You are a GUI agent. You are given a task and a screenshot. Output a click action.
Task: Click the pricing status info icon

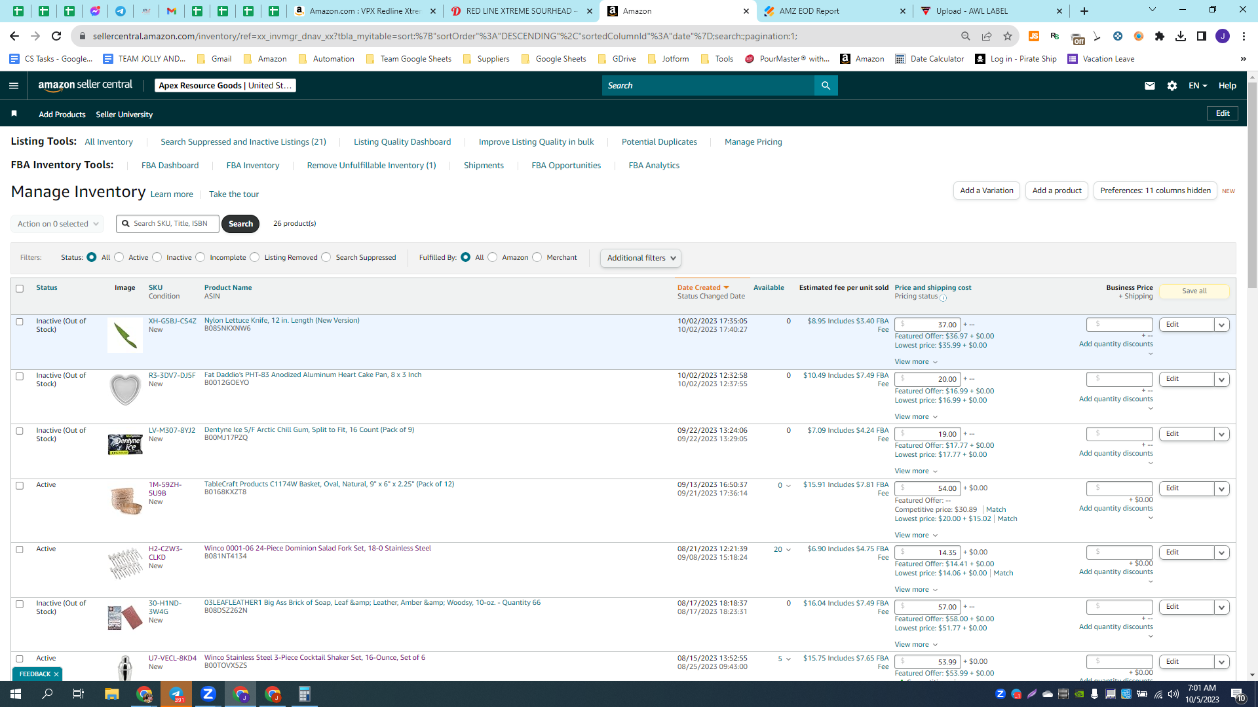tap(943, 298)
